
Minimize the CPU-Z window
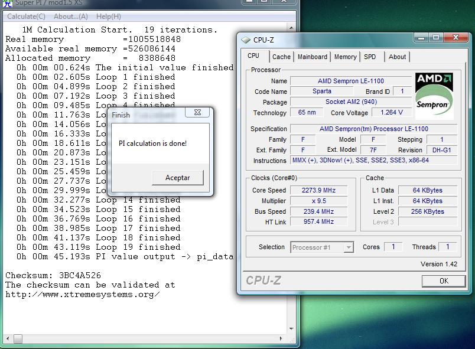[421, 38]
